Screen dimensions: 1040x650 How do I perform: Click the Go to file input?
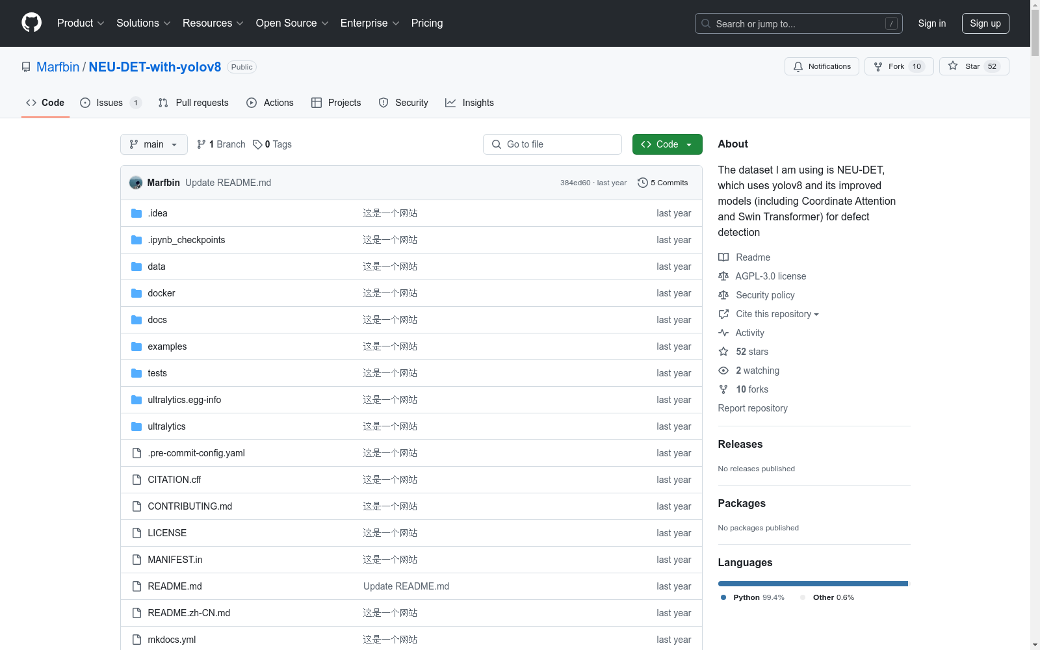[552, 144]
